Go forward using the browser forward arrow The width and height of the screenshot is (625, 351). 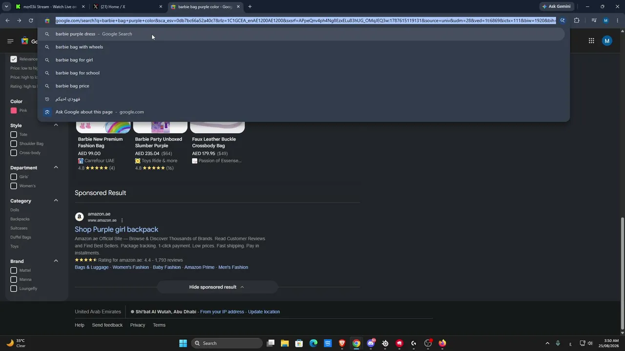[x=19, y=20]
